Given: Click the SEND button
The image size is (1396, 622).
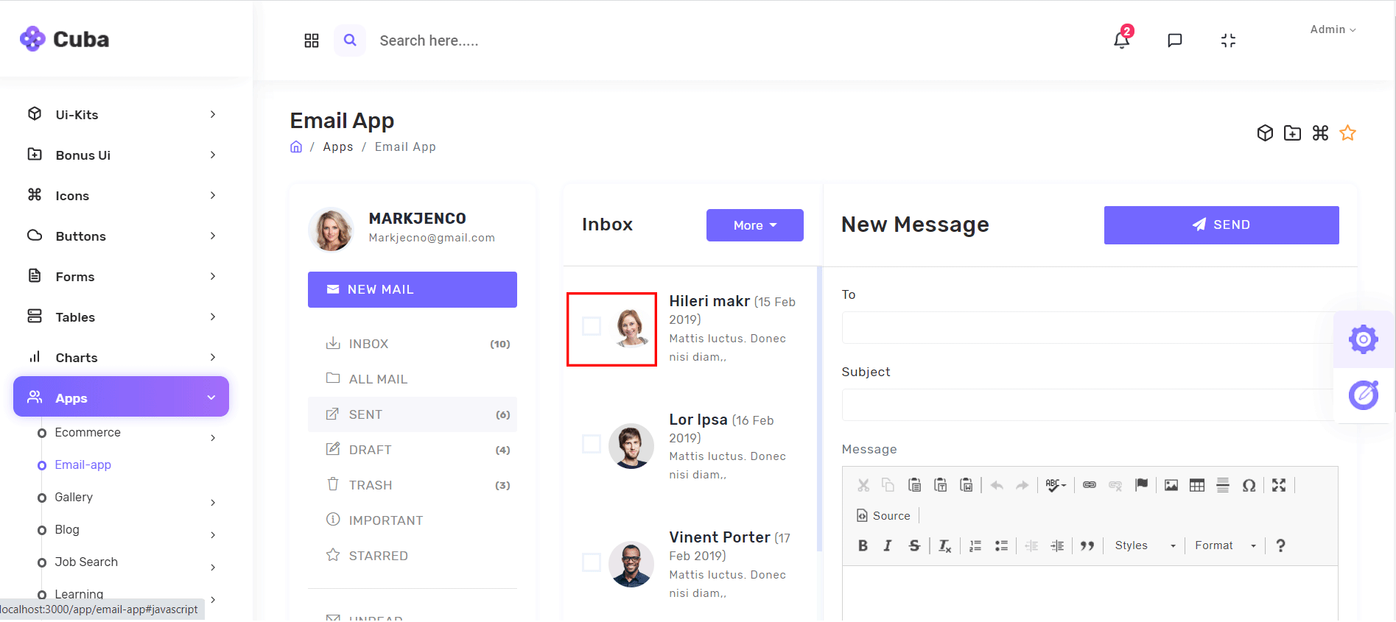Looking at the screenshot, I should coord(1221,225).
